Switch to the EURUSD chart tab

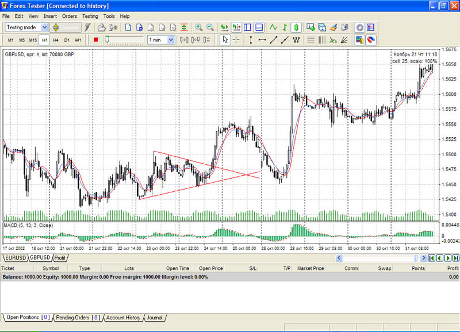pyautogui.click(x=15, y=258)
